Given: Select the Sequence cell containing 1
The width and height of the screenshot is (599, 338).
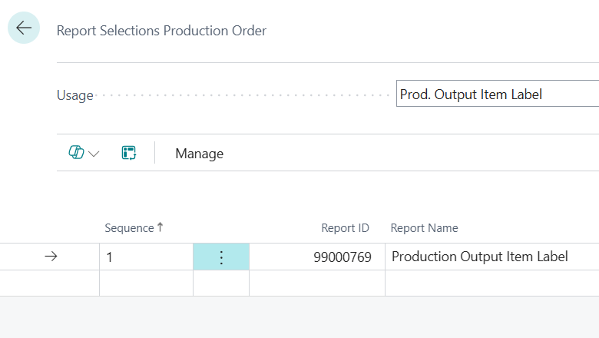Looking at the screenshot, I should click(146, 257).
